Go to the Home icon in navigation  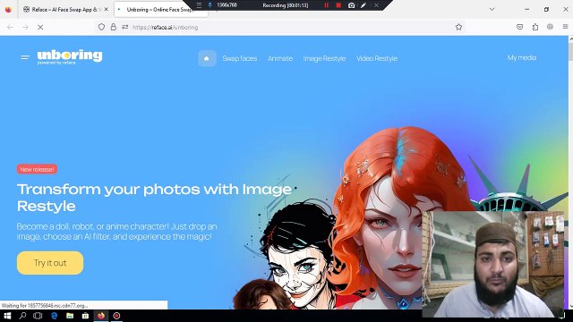(x=207, y=58)
